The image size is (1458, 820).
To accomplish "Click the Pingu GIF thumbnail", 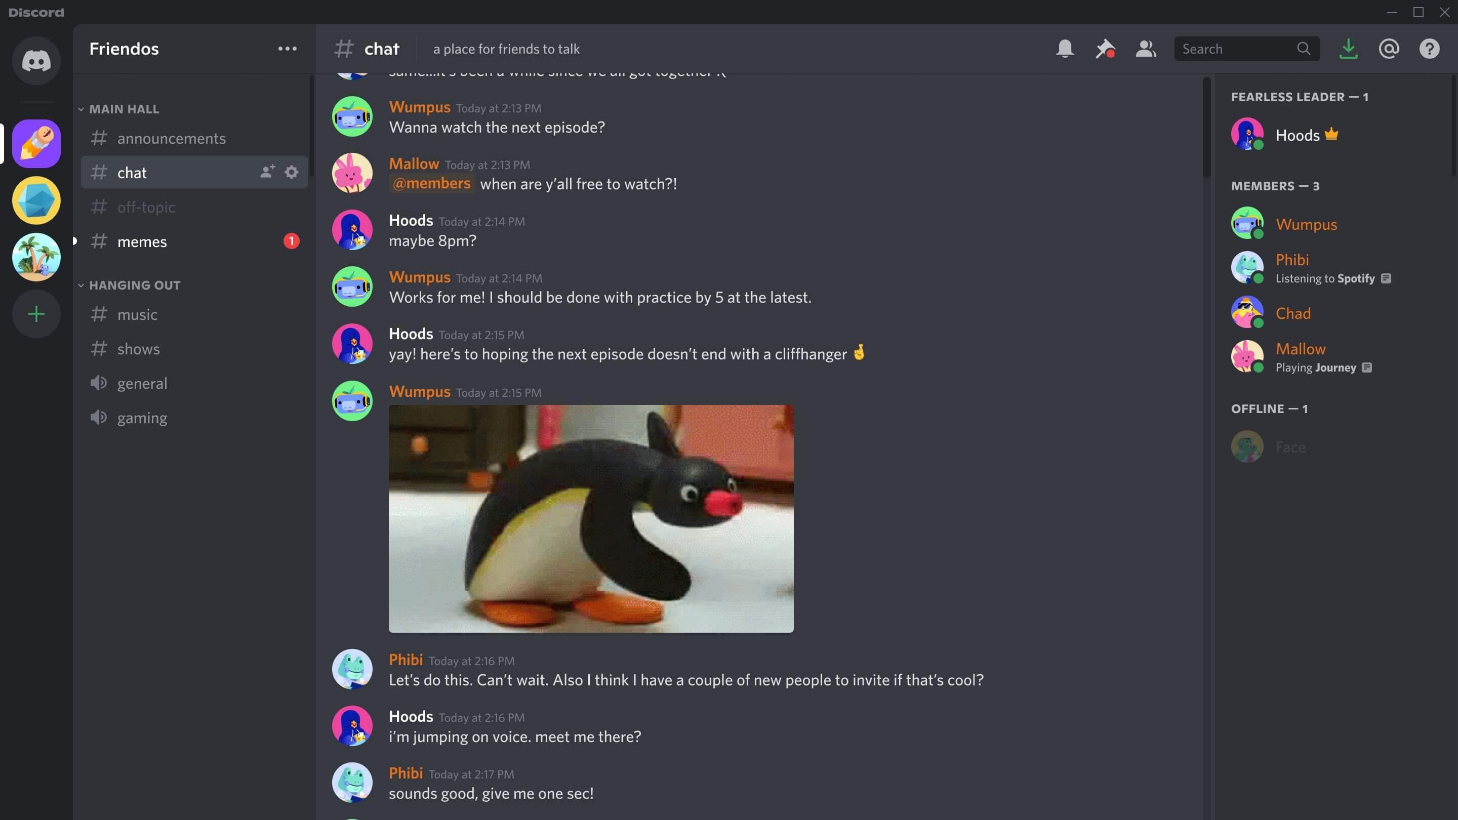I will tap(591, 519).
